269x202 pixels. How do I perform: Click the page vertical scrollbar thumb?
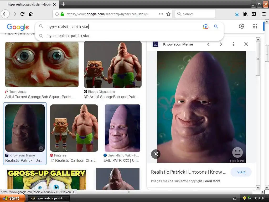click(267, 53)
